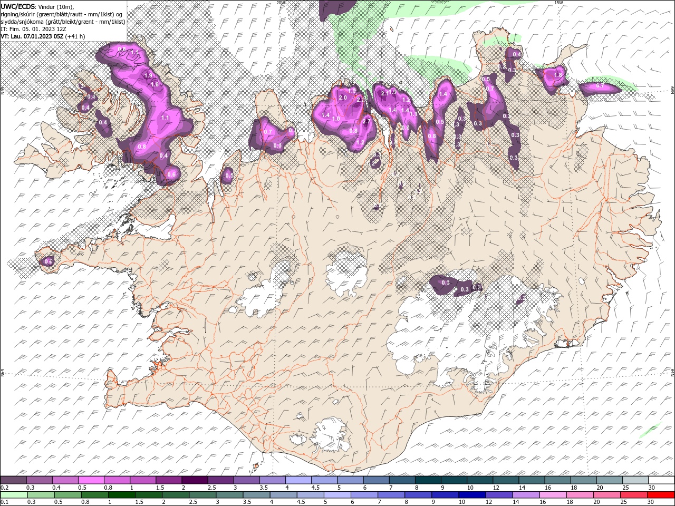Click the 1.0 precipitation value on the map

click(x=336, y=119)
